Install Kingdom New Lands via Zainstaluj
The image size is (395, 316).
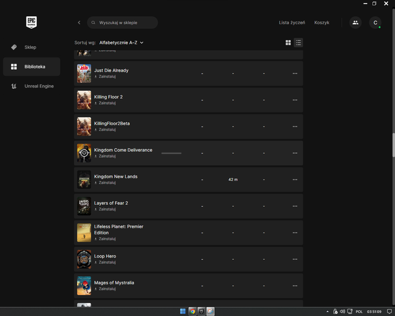point(105,183)
